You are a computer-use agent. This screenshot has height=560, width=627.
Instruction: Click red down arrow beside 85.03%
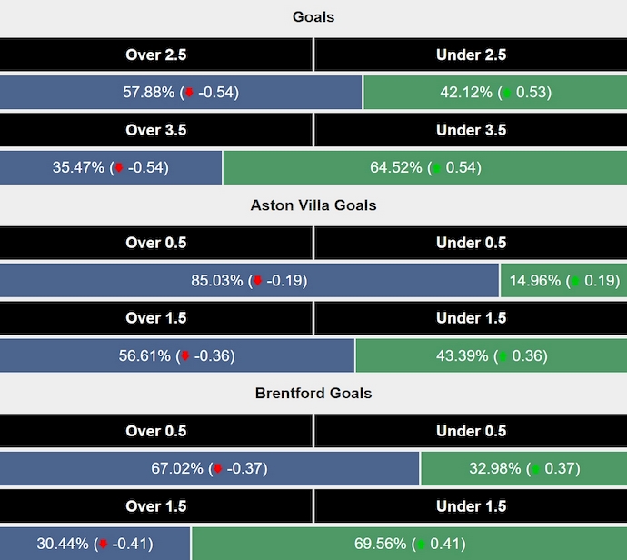click(x=257, y=281)
